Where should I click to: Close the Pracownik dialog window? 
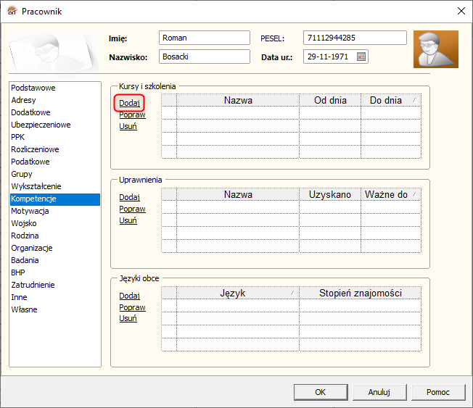pos(461,11)
